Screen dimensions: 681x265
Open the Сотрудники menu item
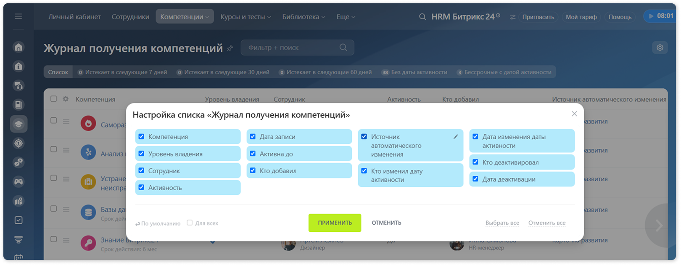point(130,17)
